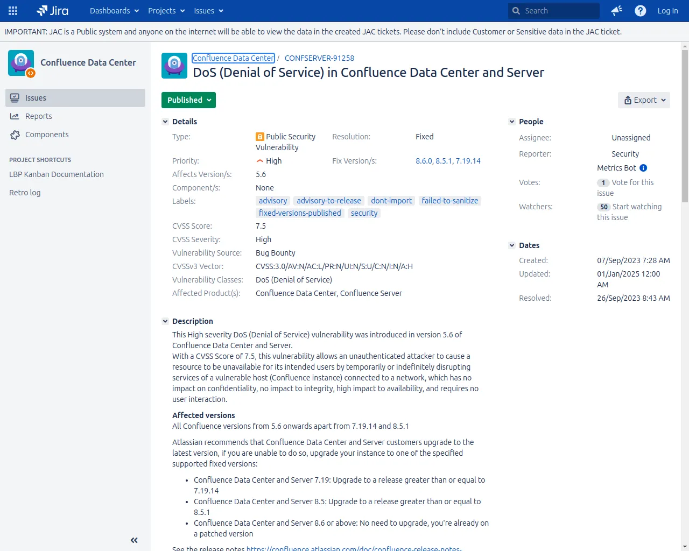
Task: Click the High priority arrow icon
Action: pyautogui.click(x=260, y=161)
